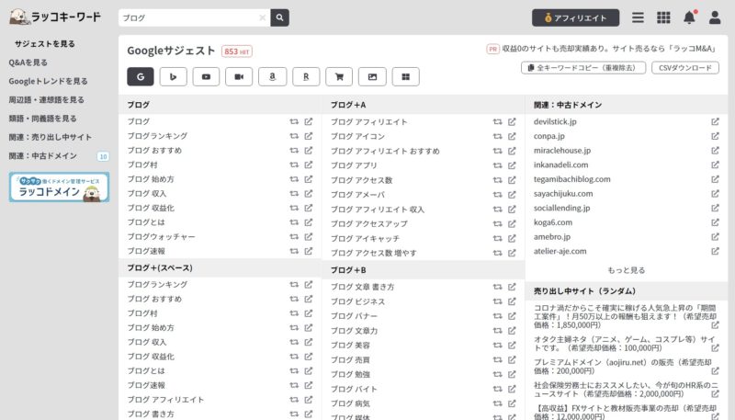
Task: Click keyword ブログ アフィリエイト おすすめ
Action: point(385,151)
